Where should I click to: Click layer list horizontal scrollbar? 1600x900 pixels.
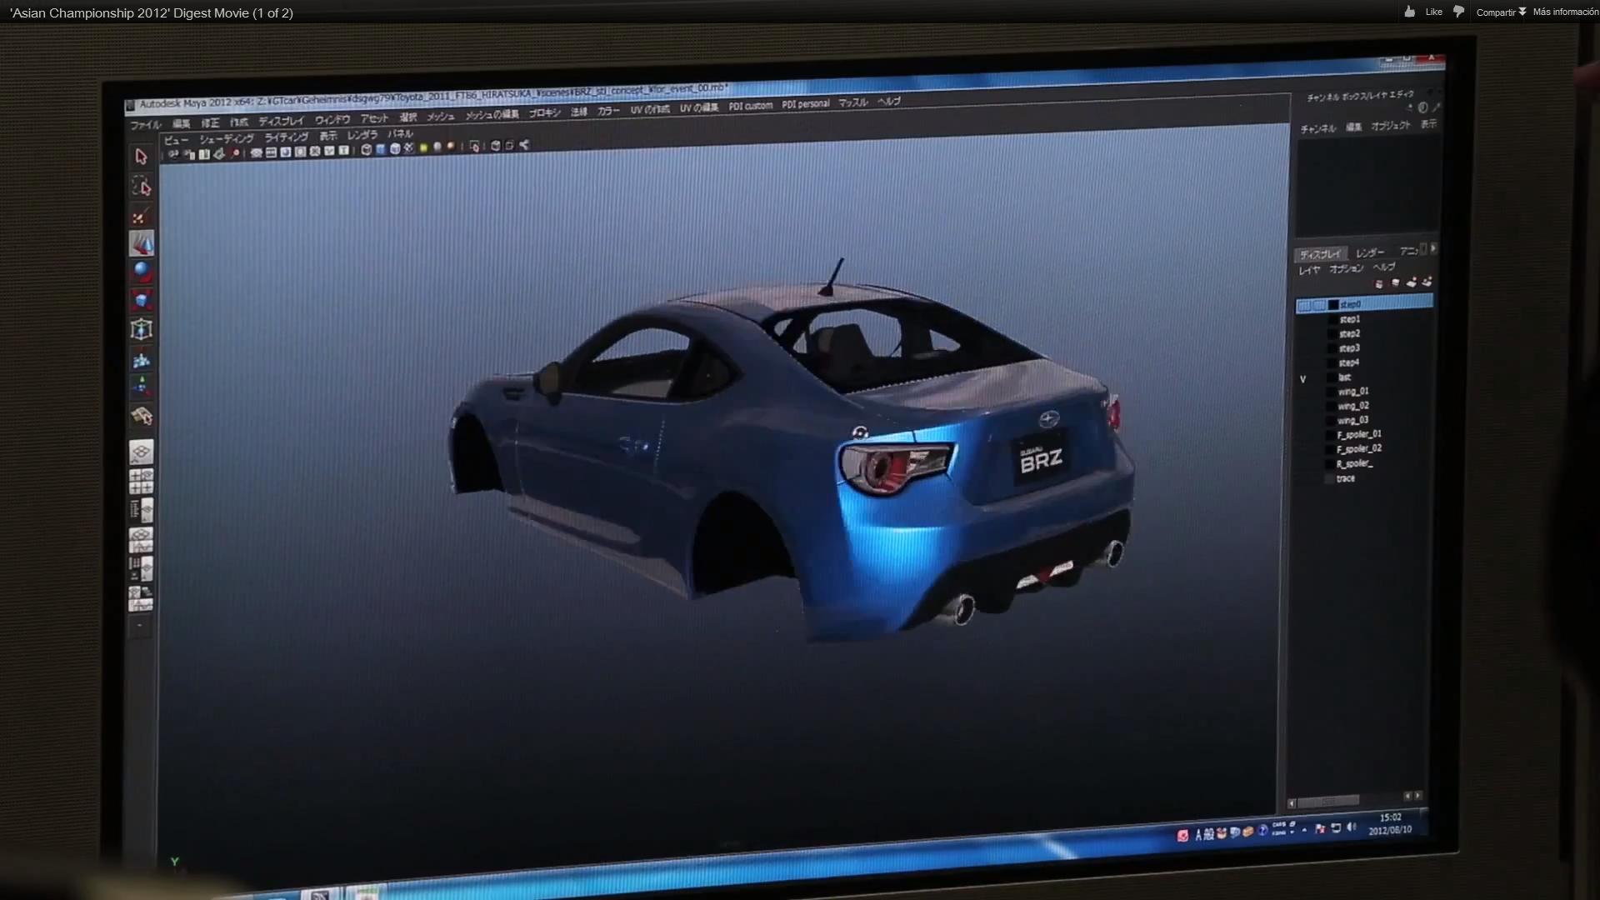click(1327, 802)
